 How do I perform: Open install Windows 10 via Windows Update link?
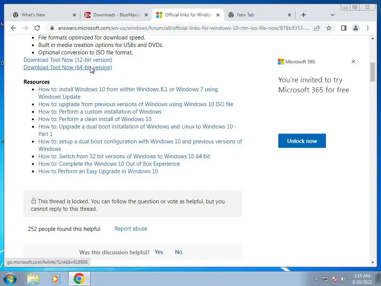pos(128,93)
